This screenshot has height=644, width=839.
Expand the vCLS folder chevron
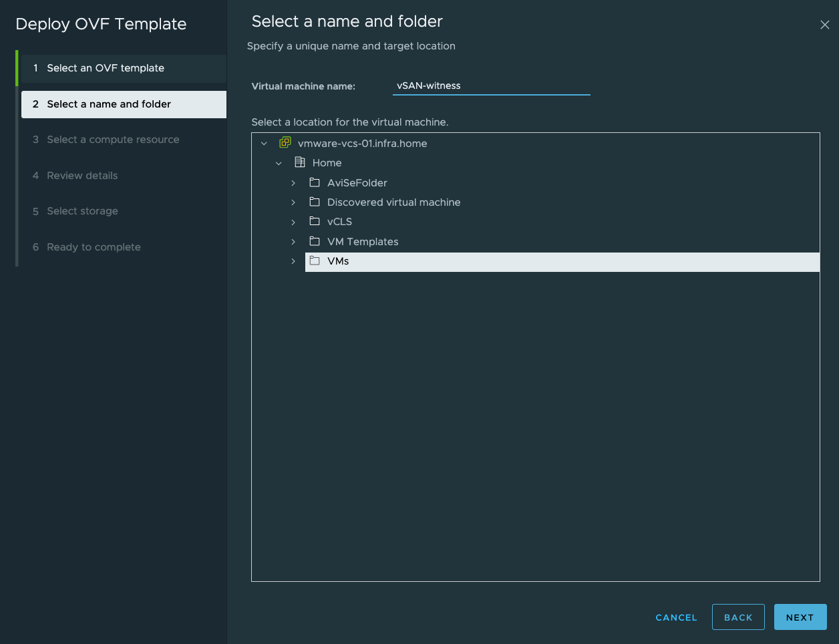pyautogui.click(x=293, y=222)
